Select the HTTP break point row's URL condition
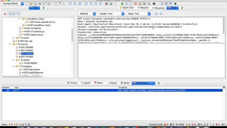The width and height of the screenshot is (227, 128). pyautogui.click(x=152, y=90)
